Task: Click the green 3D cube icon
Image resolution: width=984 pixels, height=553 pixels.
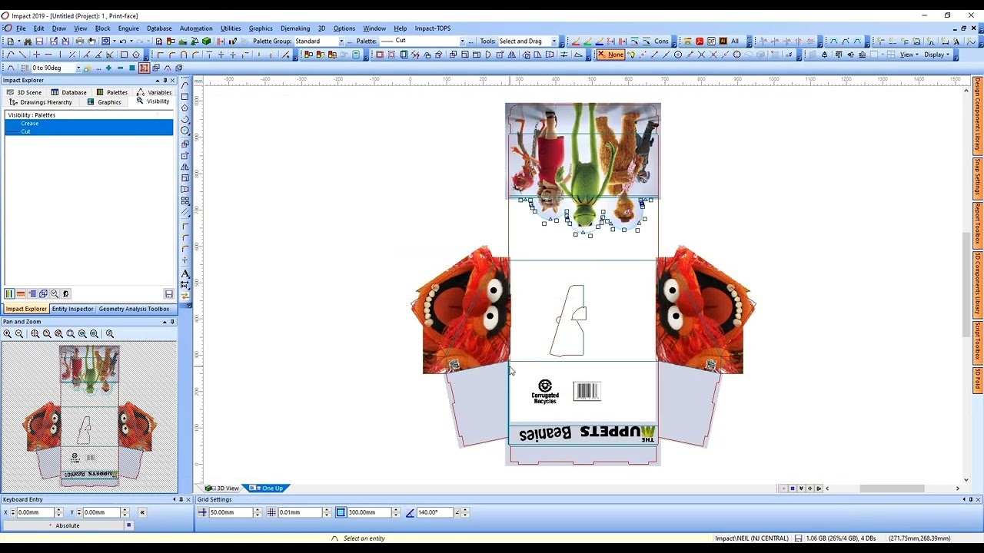Action: (207, 41)
